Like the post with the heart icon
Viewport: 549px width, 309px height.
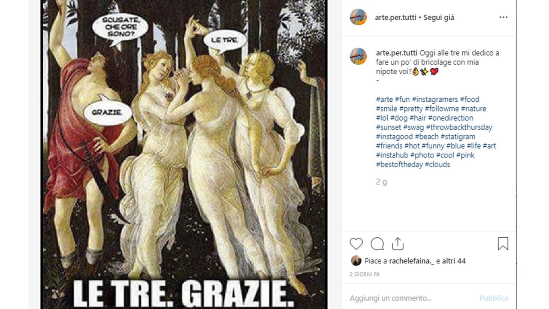point(356,244)
